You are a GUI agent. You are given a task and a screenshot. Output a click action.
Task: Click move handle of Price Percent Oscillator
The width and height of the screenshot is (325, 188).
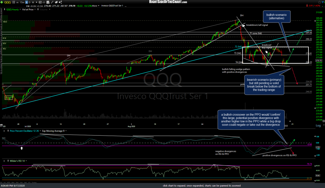tap(8, 131)
